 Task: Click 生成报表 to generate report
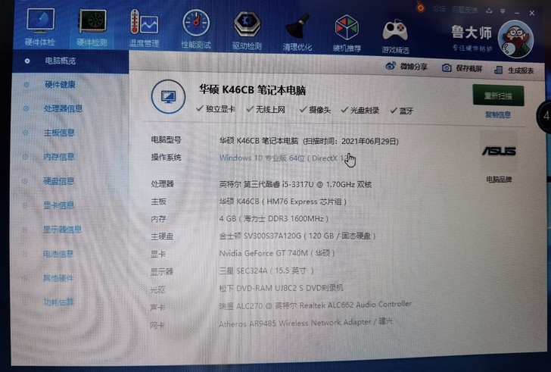coord(521,70)
